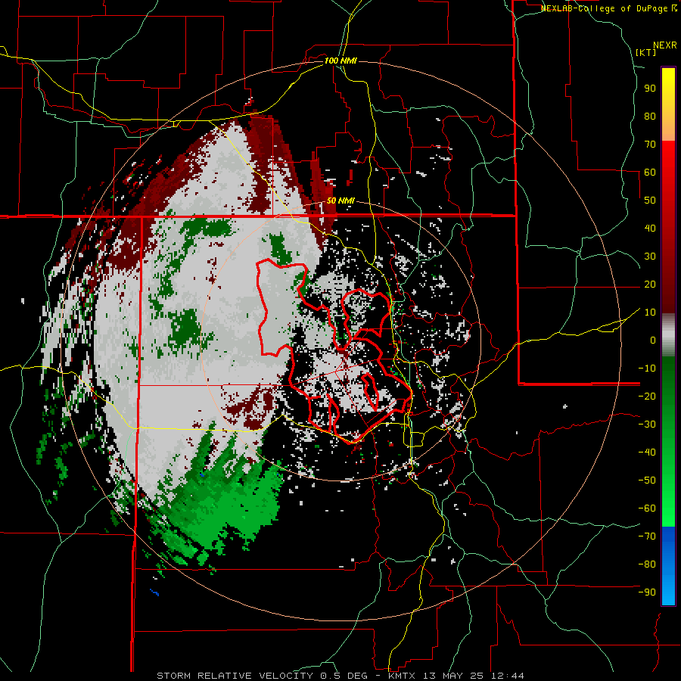The height and width of the screenshot is (681, 681).
Task: Select the -70 value on the velocity scale
Action: click(647, 536)
